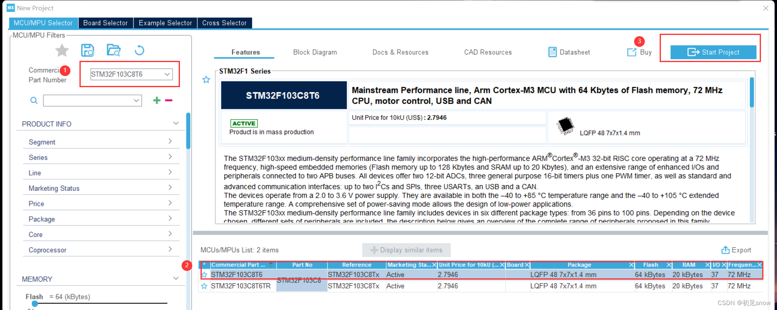
Task: Collapse the MEMORY section
Action: 176,278
